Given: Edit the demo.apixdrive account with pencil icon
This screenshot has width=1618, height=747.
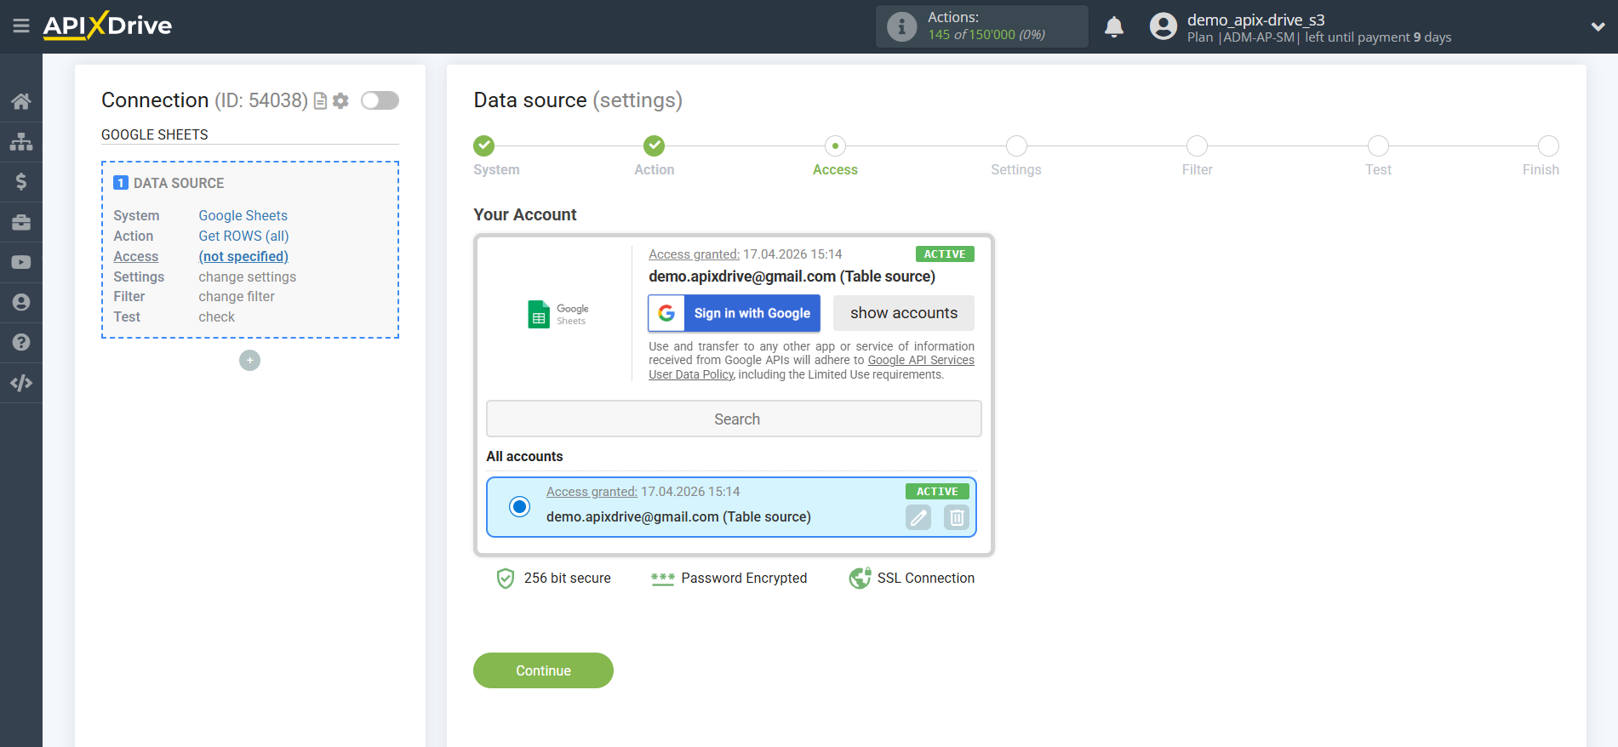Looking at the screenshot, I should pos(918,517).
